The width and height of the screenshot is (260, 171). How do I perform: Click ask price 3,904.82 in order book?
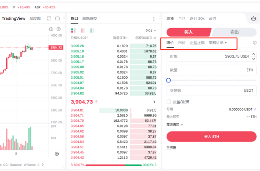pos(77,93)
